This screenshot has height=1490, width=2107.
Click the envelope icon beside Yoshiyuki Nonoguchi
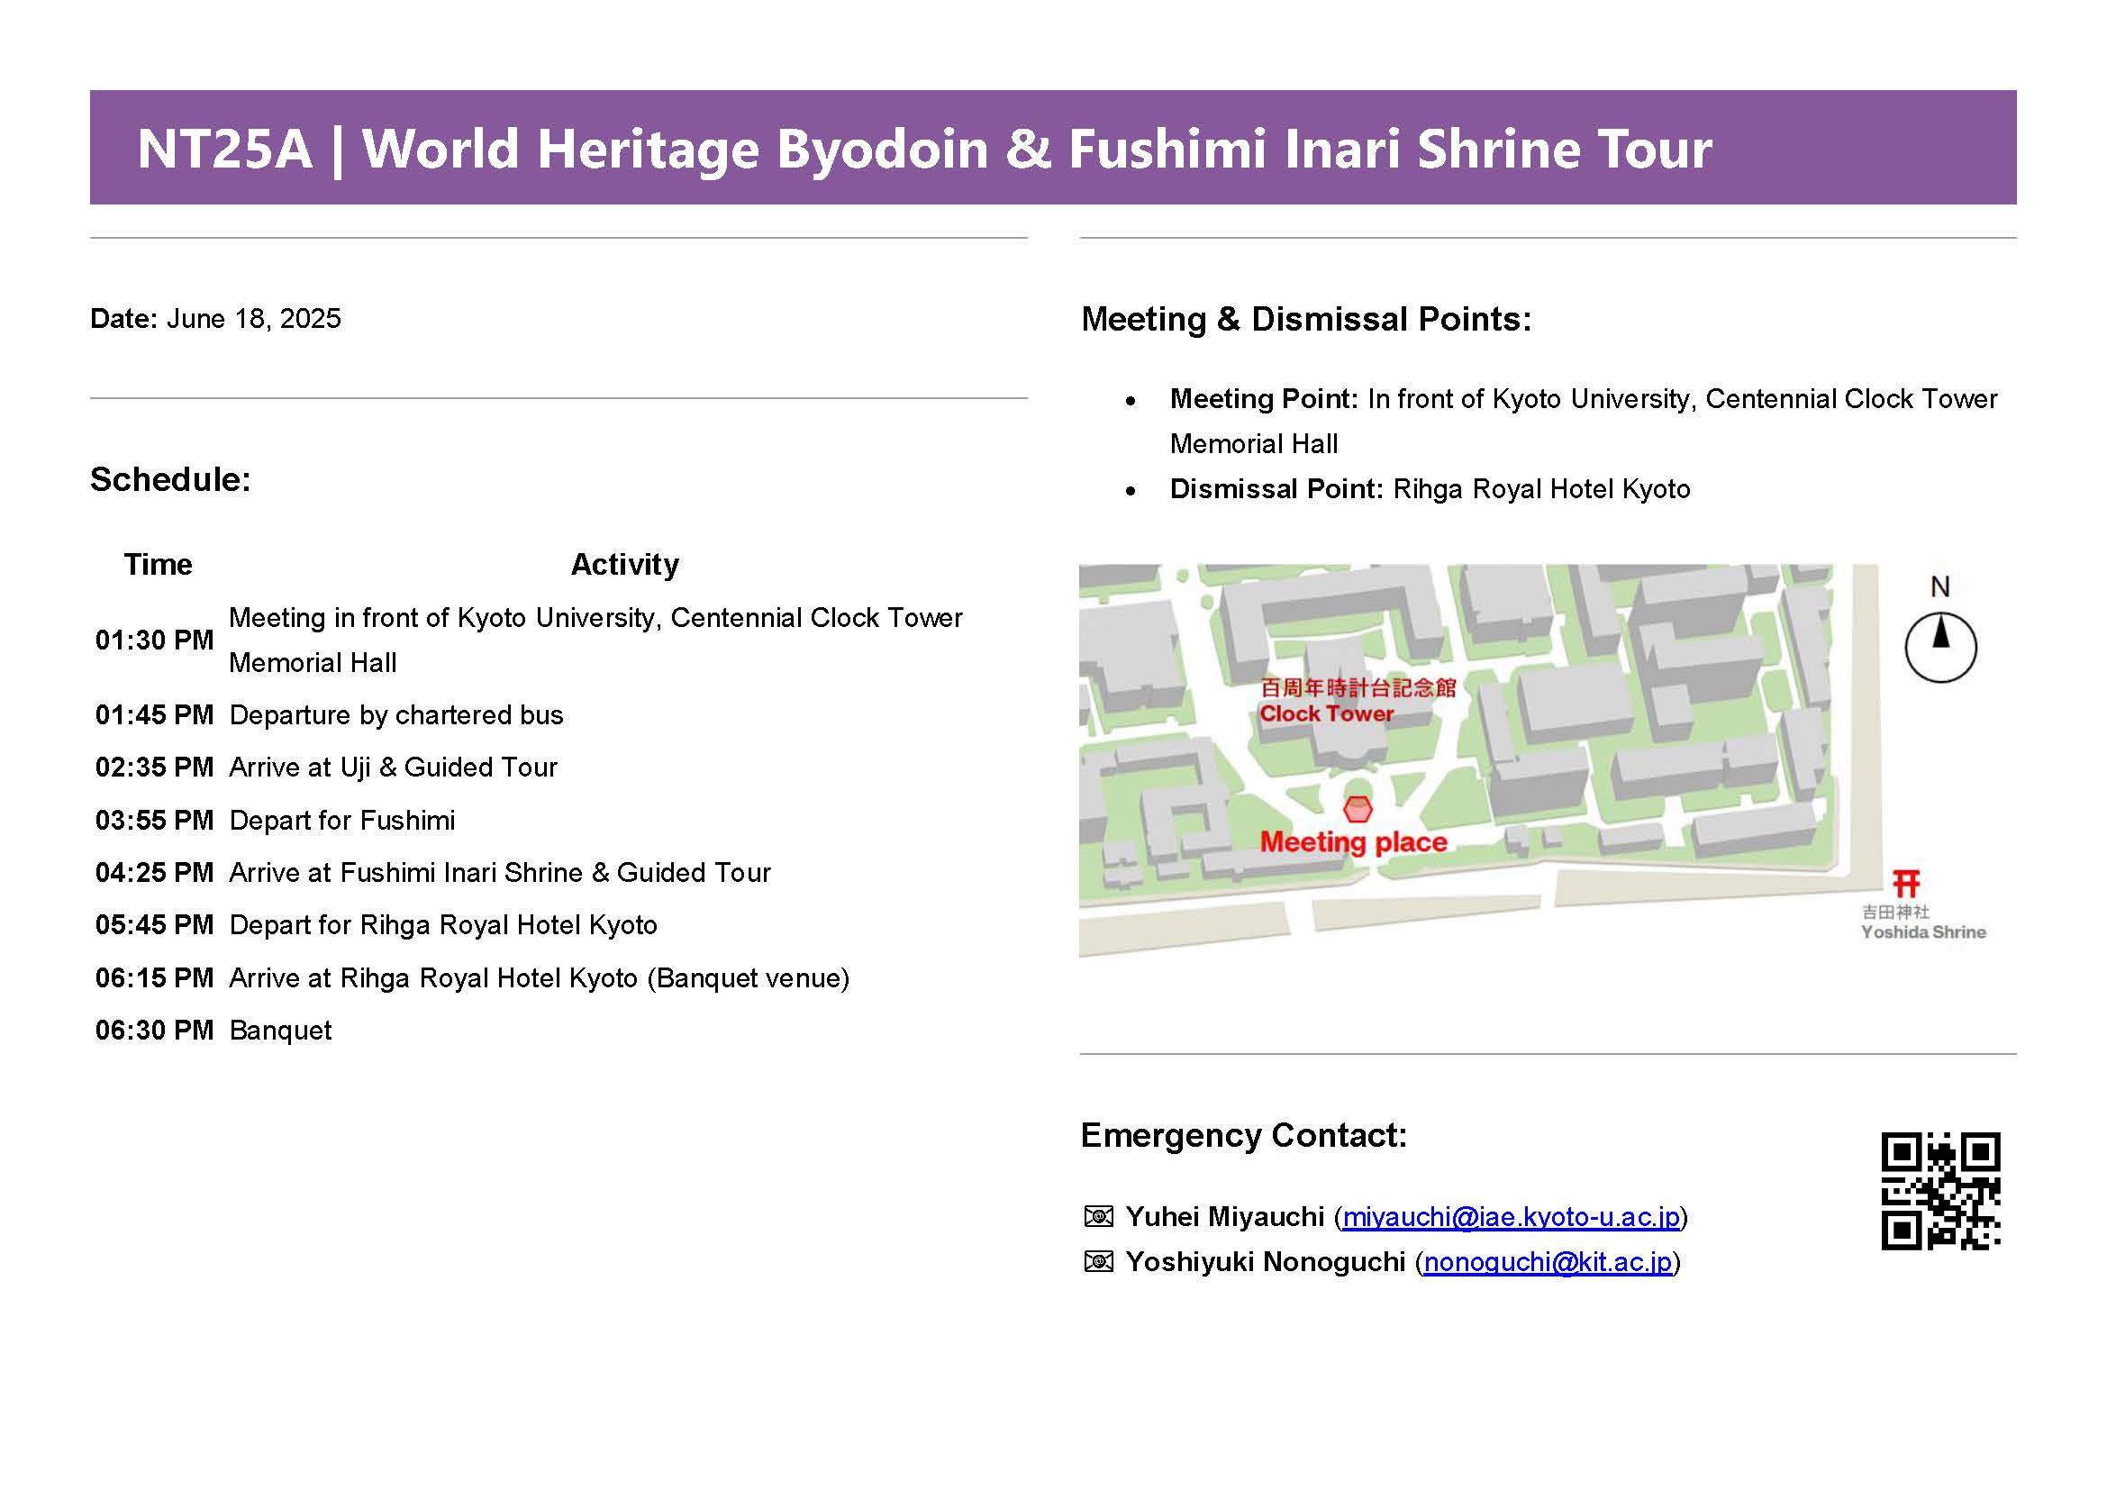pyautogui.click(x=1098, y=1261)
